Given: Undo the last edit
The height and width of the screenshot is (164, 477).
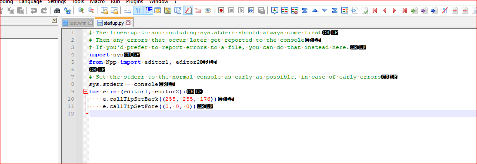Looking at the screenshot, I should 34,10.
